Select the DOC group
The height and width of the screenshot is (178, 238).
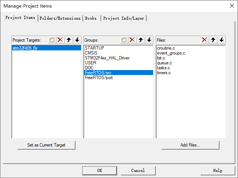coord(119,68)
